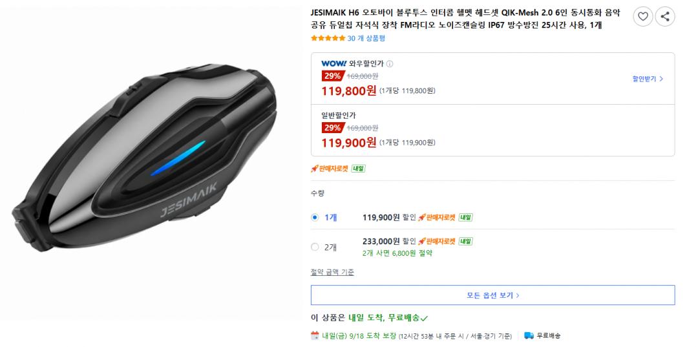The height and width of the screenshot is (347, 698).
Task: Click the 119,800원 WOW discount price
Action: (x=349, y=90)
